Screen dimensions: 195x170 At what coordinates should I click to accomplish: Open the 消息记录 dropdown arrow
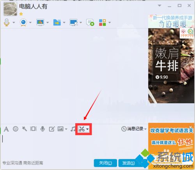pyautogui.click(x=145, y=129)
